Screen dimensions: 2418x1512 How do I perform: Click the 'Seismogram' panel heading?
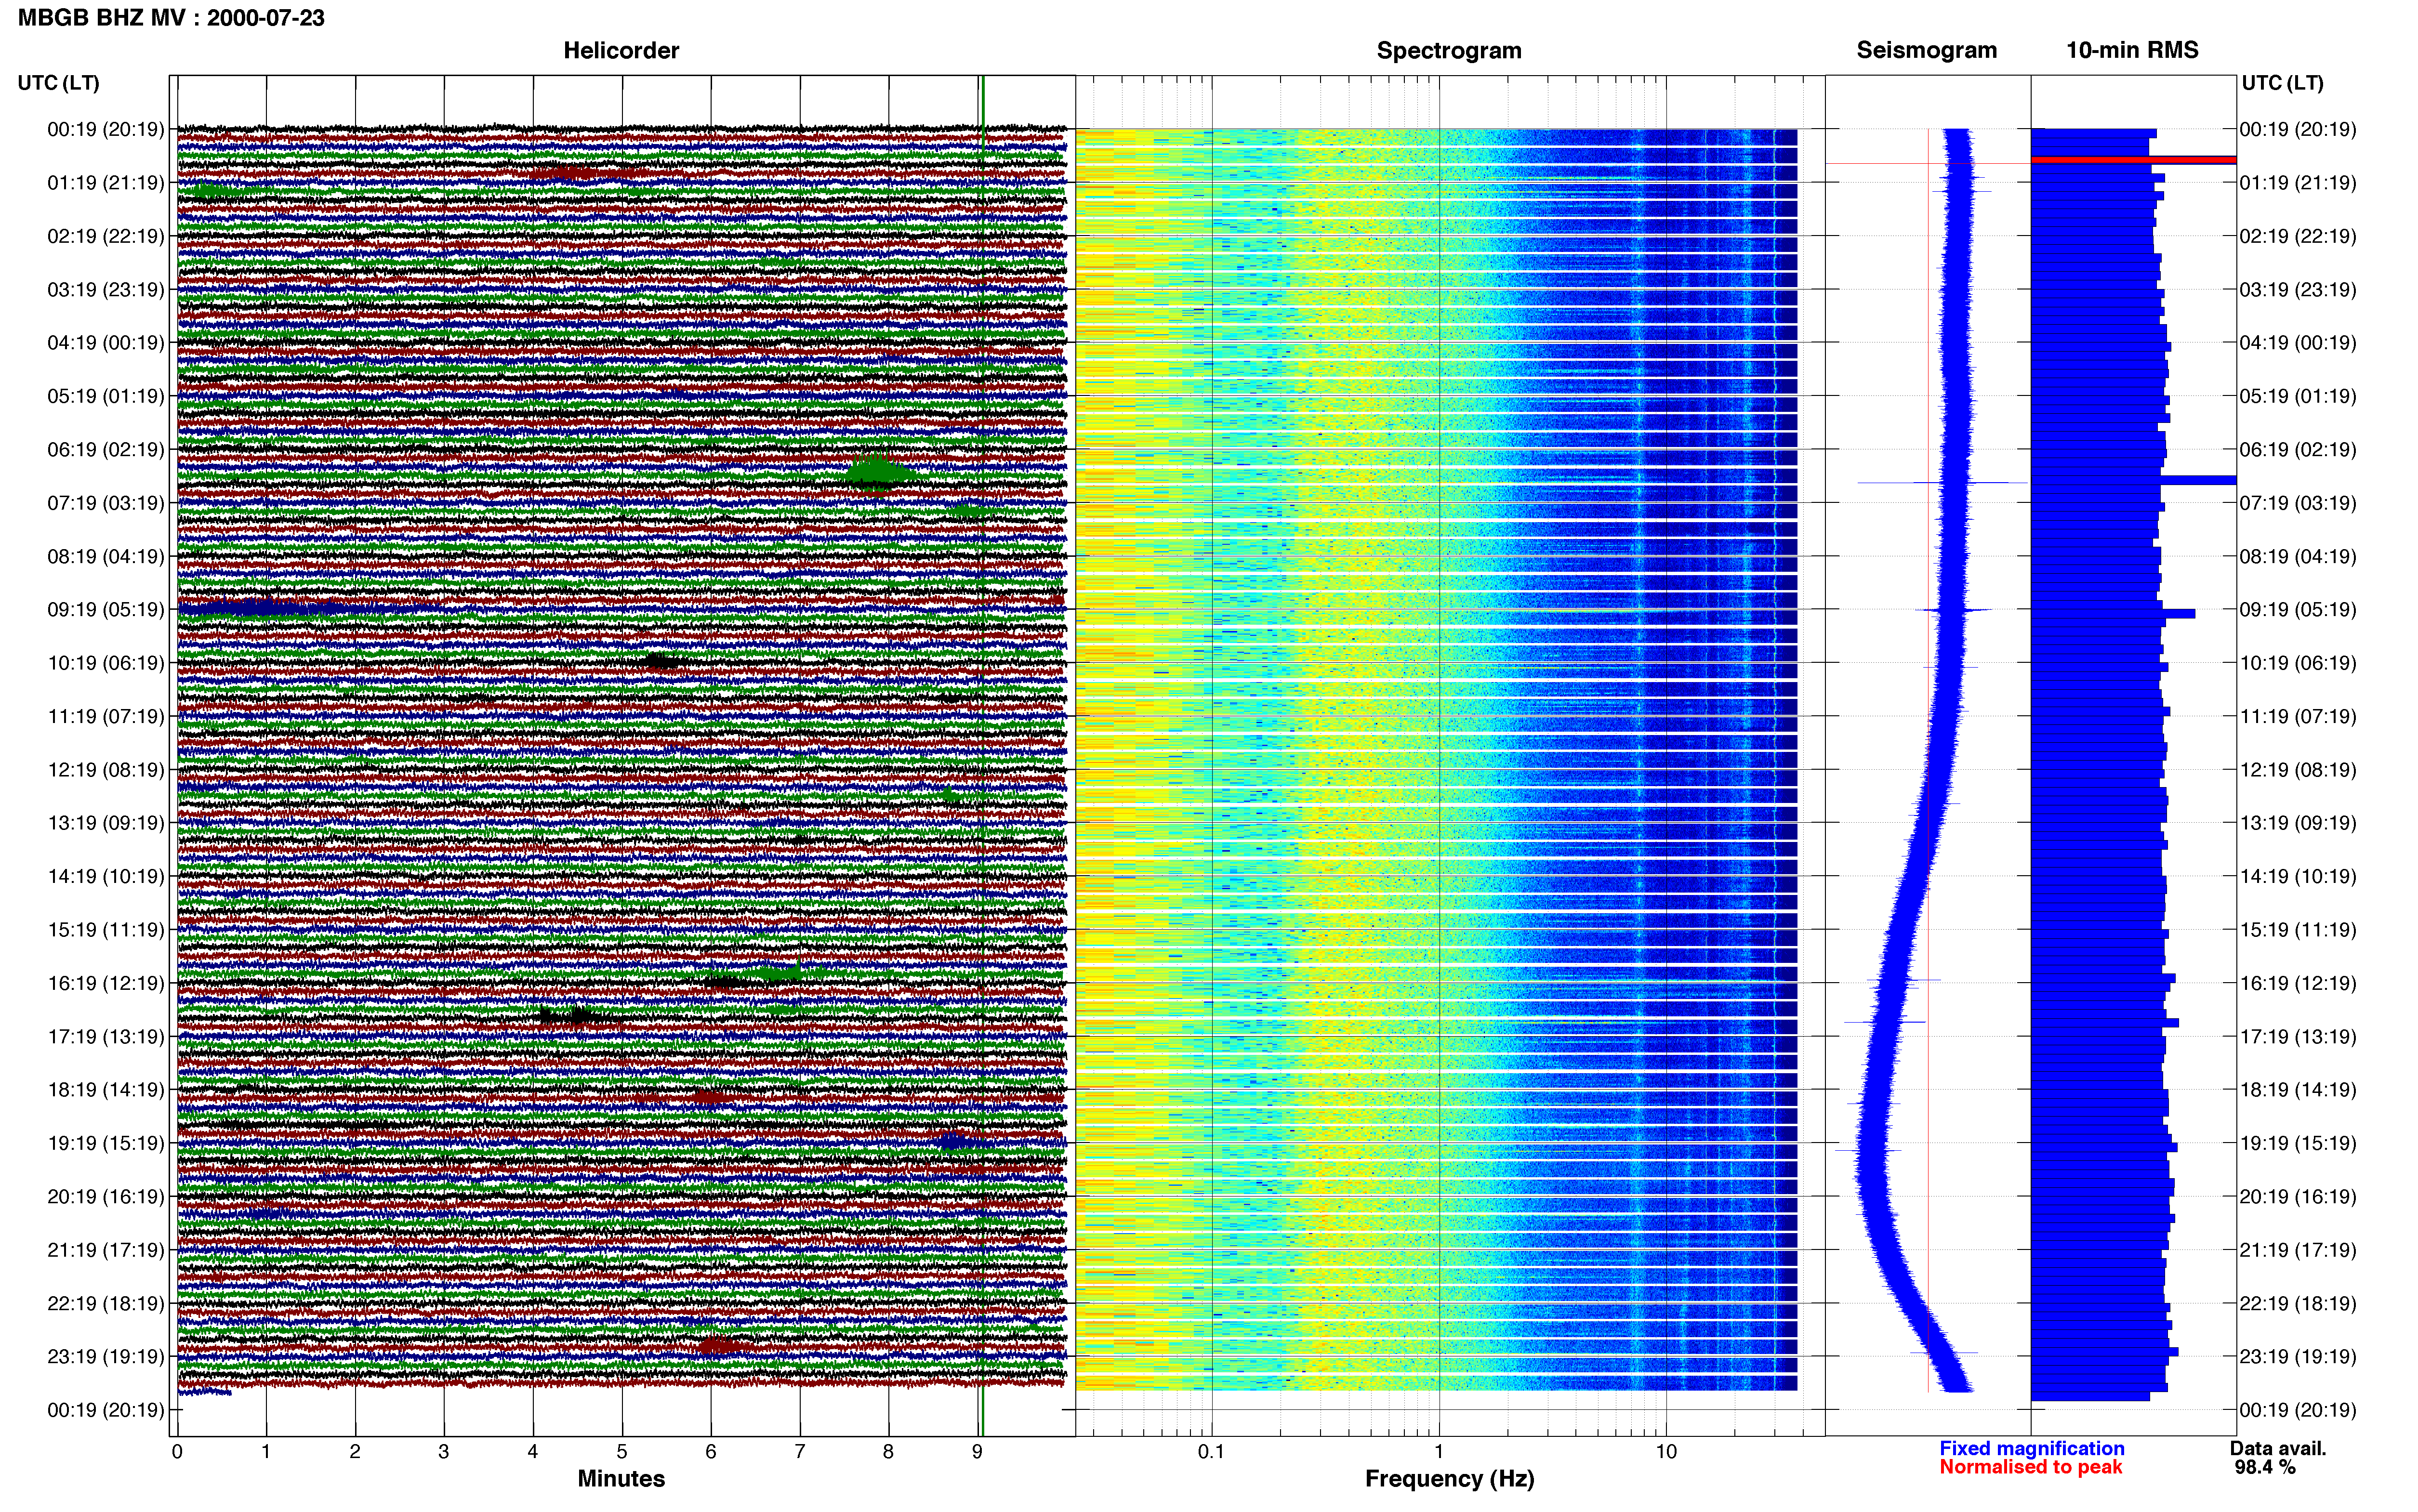[1926, 50]
